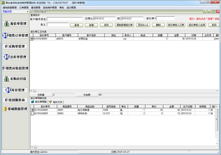Click 报价单转入订单 button
The height and width of the screenshot is (155, 221).
coord(176,25)
